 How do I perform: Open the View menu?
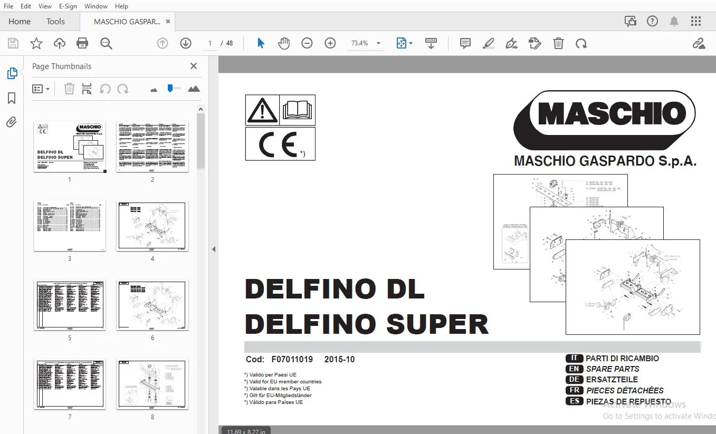[45, 6]
